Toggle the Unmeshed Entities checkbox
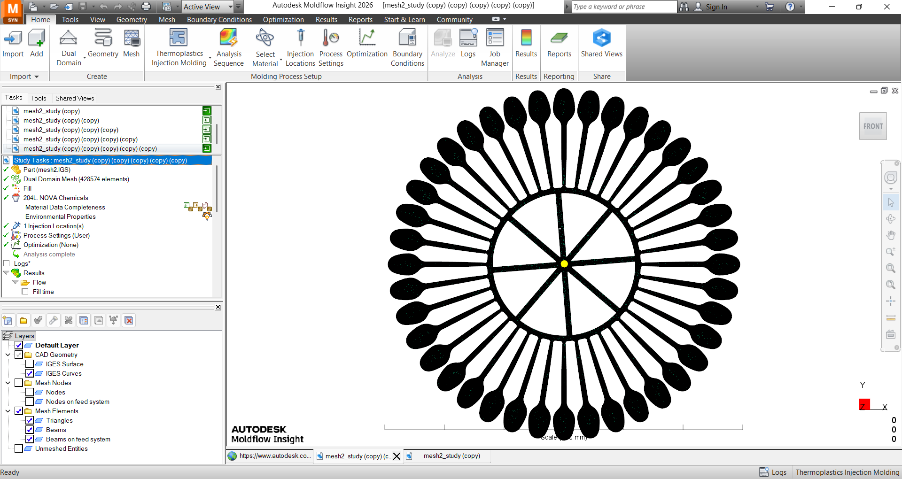Image resolution: width=902 pixels, height=479 pixels. tap(19, 448)
